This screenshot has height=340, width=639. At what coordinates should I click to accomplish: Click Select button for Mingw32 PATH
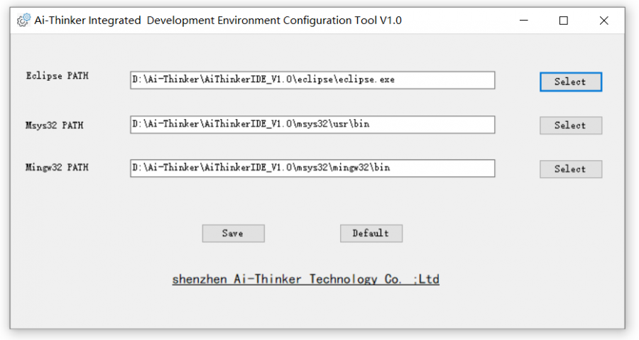click(571, 169)
